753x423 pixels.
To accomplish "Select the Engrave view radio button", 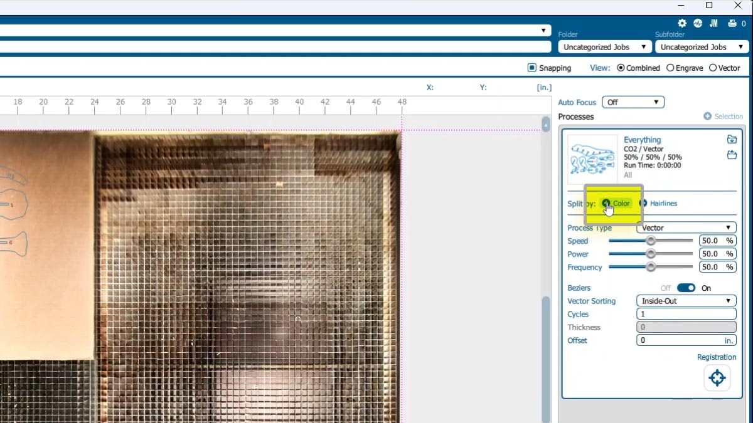I will 670,68.
